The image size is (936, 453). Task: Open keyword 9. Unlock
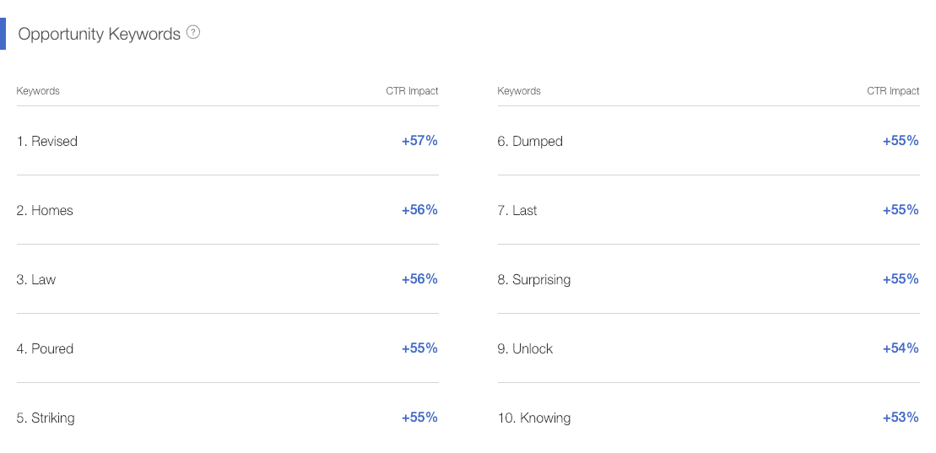[525, 349]
